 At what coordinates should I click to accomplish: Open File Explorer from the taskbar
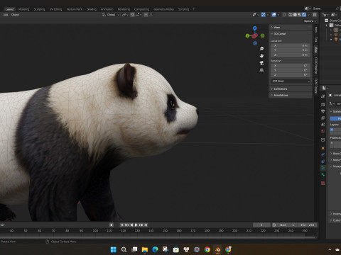[145, 249]
